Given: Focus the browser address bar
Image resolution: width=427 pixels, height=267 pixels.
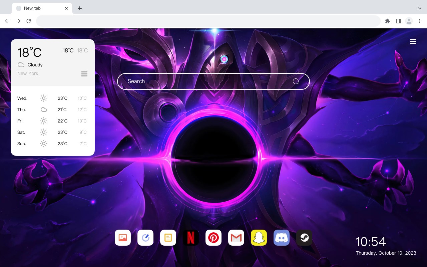Looking at the screenshot, I should [208, 21].
